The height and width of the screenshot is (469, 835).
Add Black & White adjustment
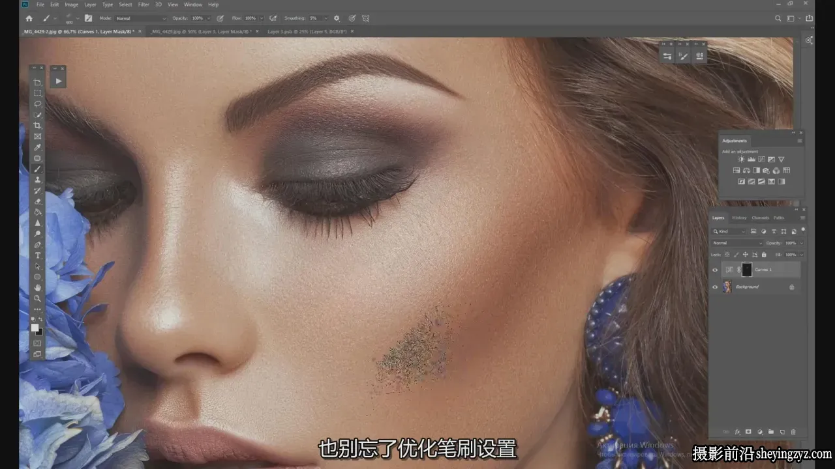(756, 171)
